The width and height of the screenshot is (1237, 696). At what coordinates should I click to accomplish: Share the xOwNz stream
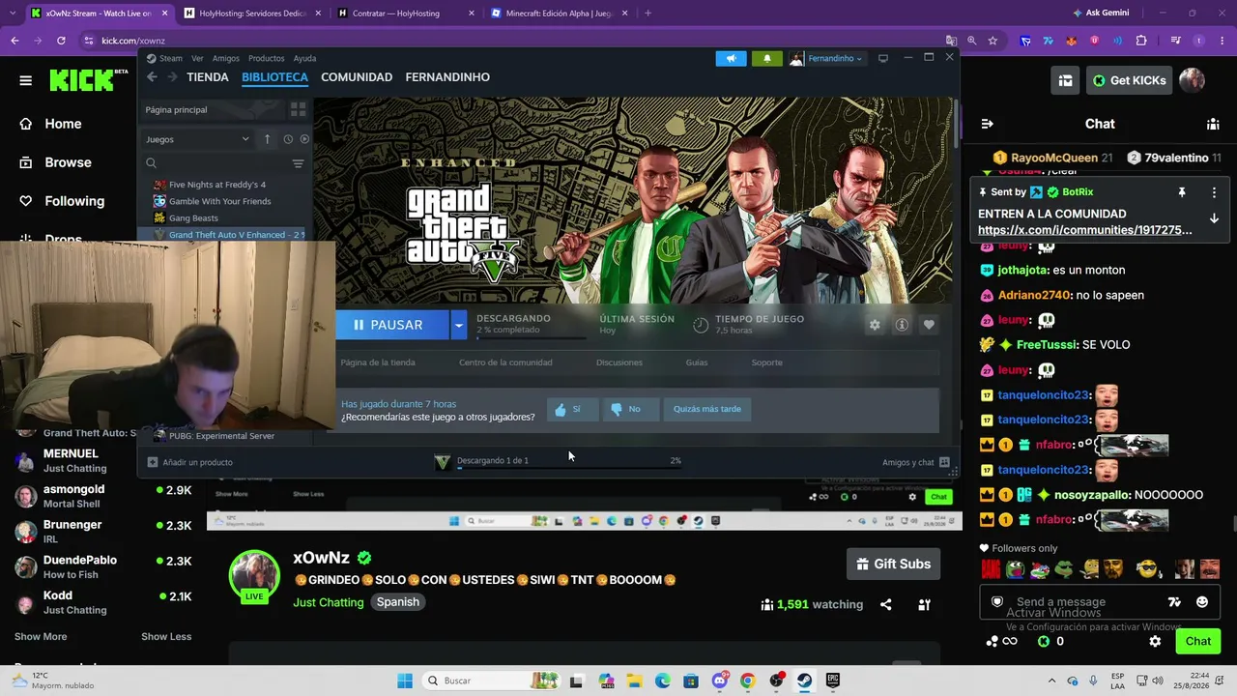point(885,605)
